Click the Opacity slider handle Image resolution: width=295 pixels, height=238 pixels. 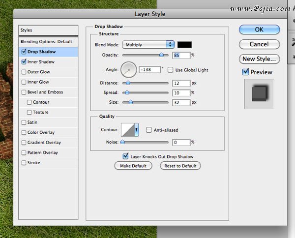[161, 55]
